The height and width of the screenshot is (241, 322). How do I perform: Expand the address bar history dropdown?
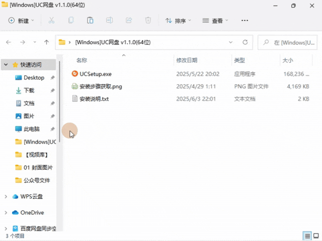tap(230, 42)
